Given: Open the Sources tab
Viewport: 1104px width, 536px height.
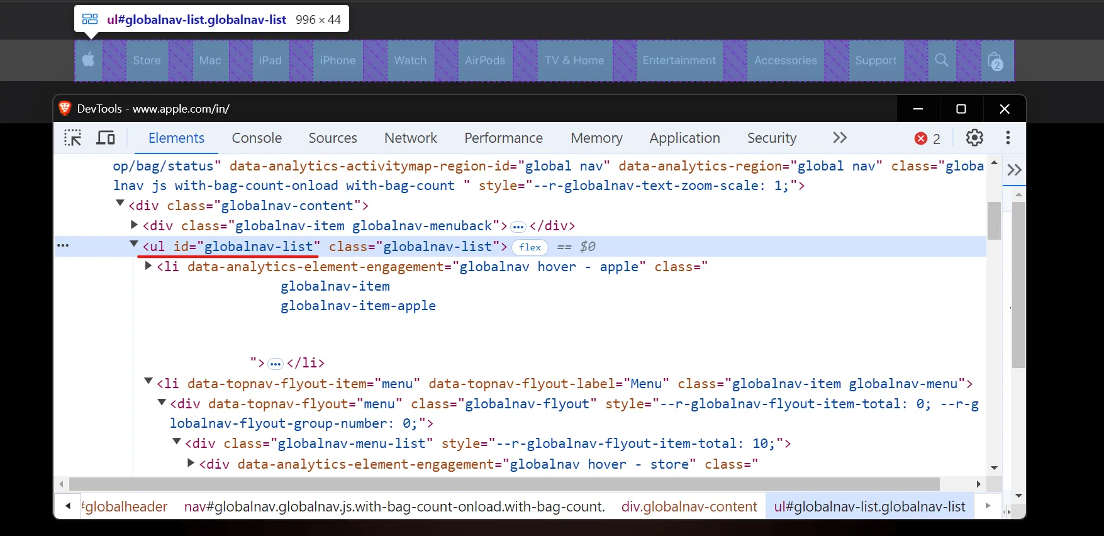Looking at the screenshot, I should point(333,138).
